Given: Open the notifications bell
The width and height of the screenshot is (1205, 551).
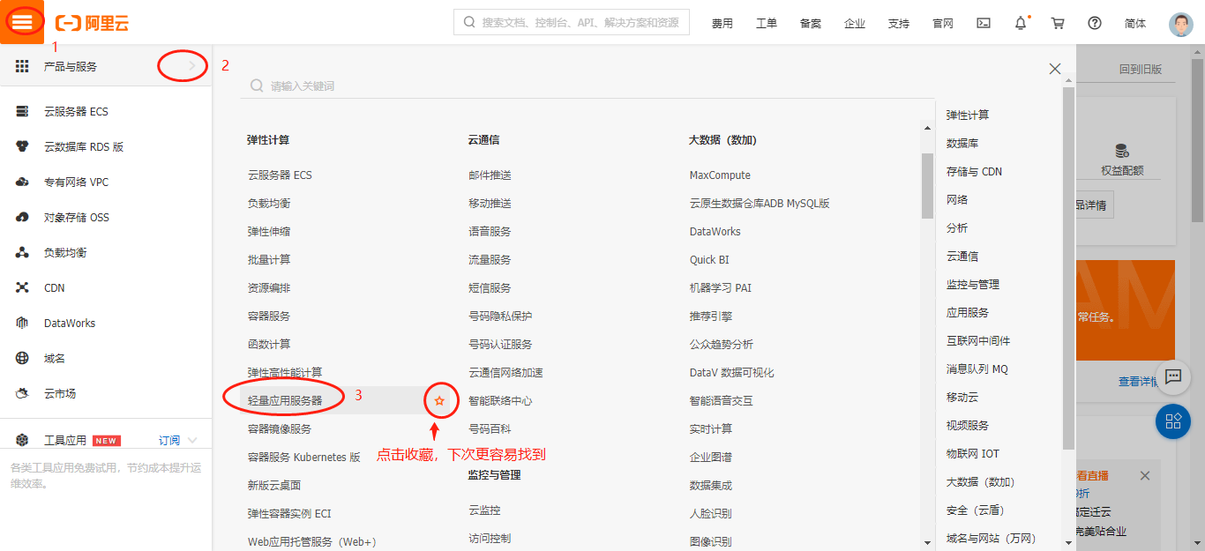Looking at the screenshot, I should 1021,23.
